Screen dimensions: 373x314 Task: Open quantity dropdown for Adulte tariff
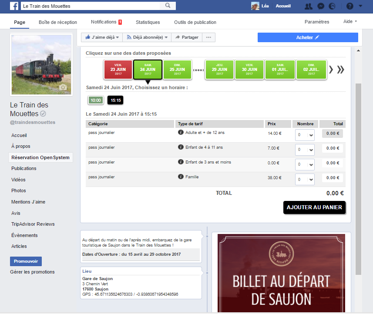(x=305, y=135)
